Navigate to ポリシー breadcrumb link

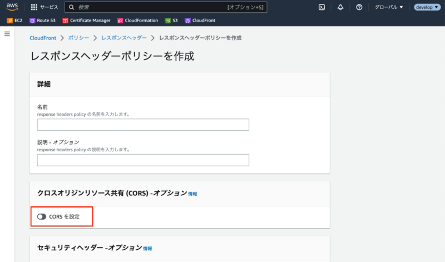78,38
